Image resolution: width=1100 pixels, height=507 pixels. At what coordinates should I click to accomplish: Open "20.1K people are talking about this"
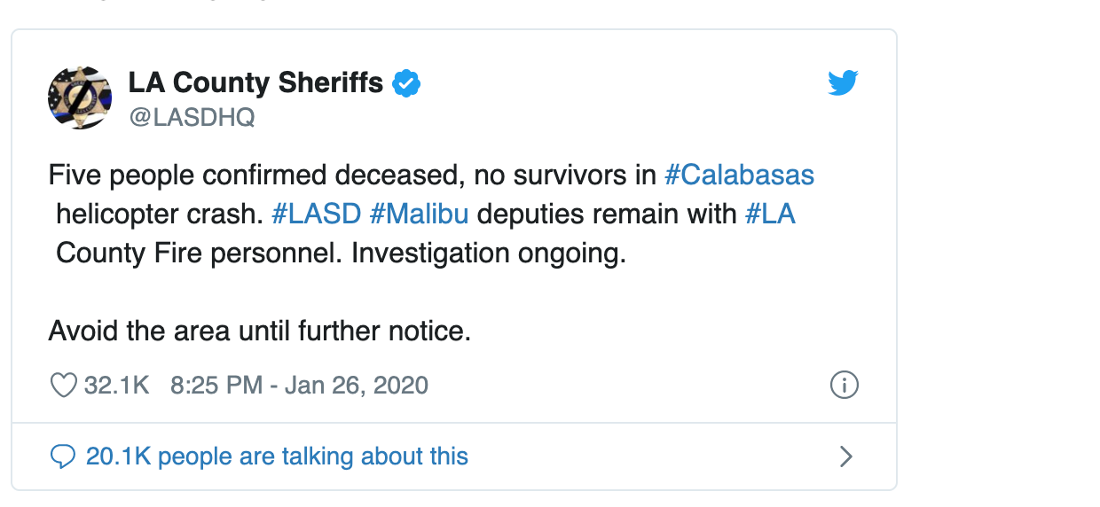click(277, 456)
